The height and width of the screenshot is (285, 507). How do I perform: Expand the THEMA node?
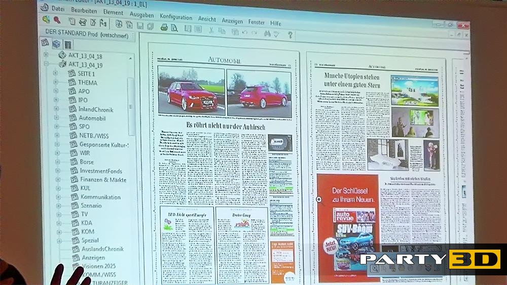click(x=55, y=82)
